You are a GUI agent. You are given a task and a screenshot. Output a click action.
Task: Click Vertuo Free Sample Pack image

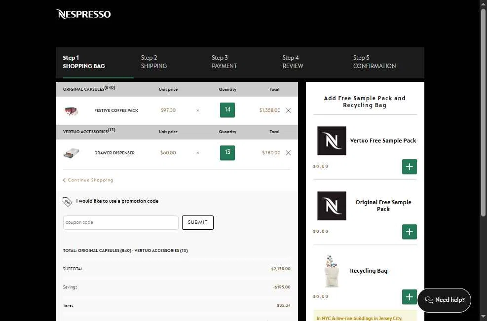332,141
